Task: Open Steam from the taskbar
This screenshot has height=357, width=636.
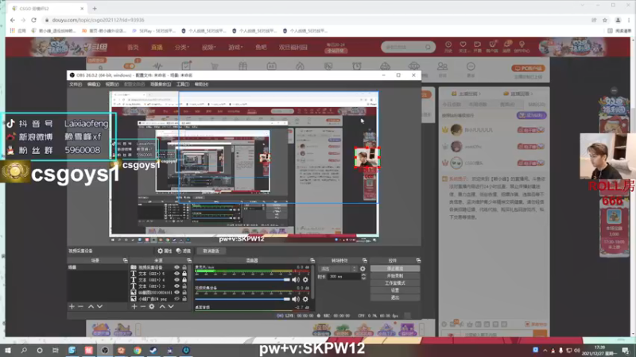Action: 153,350
